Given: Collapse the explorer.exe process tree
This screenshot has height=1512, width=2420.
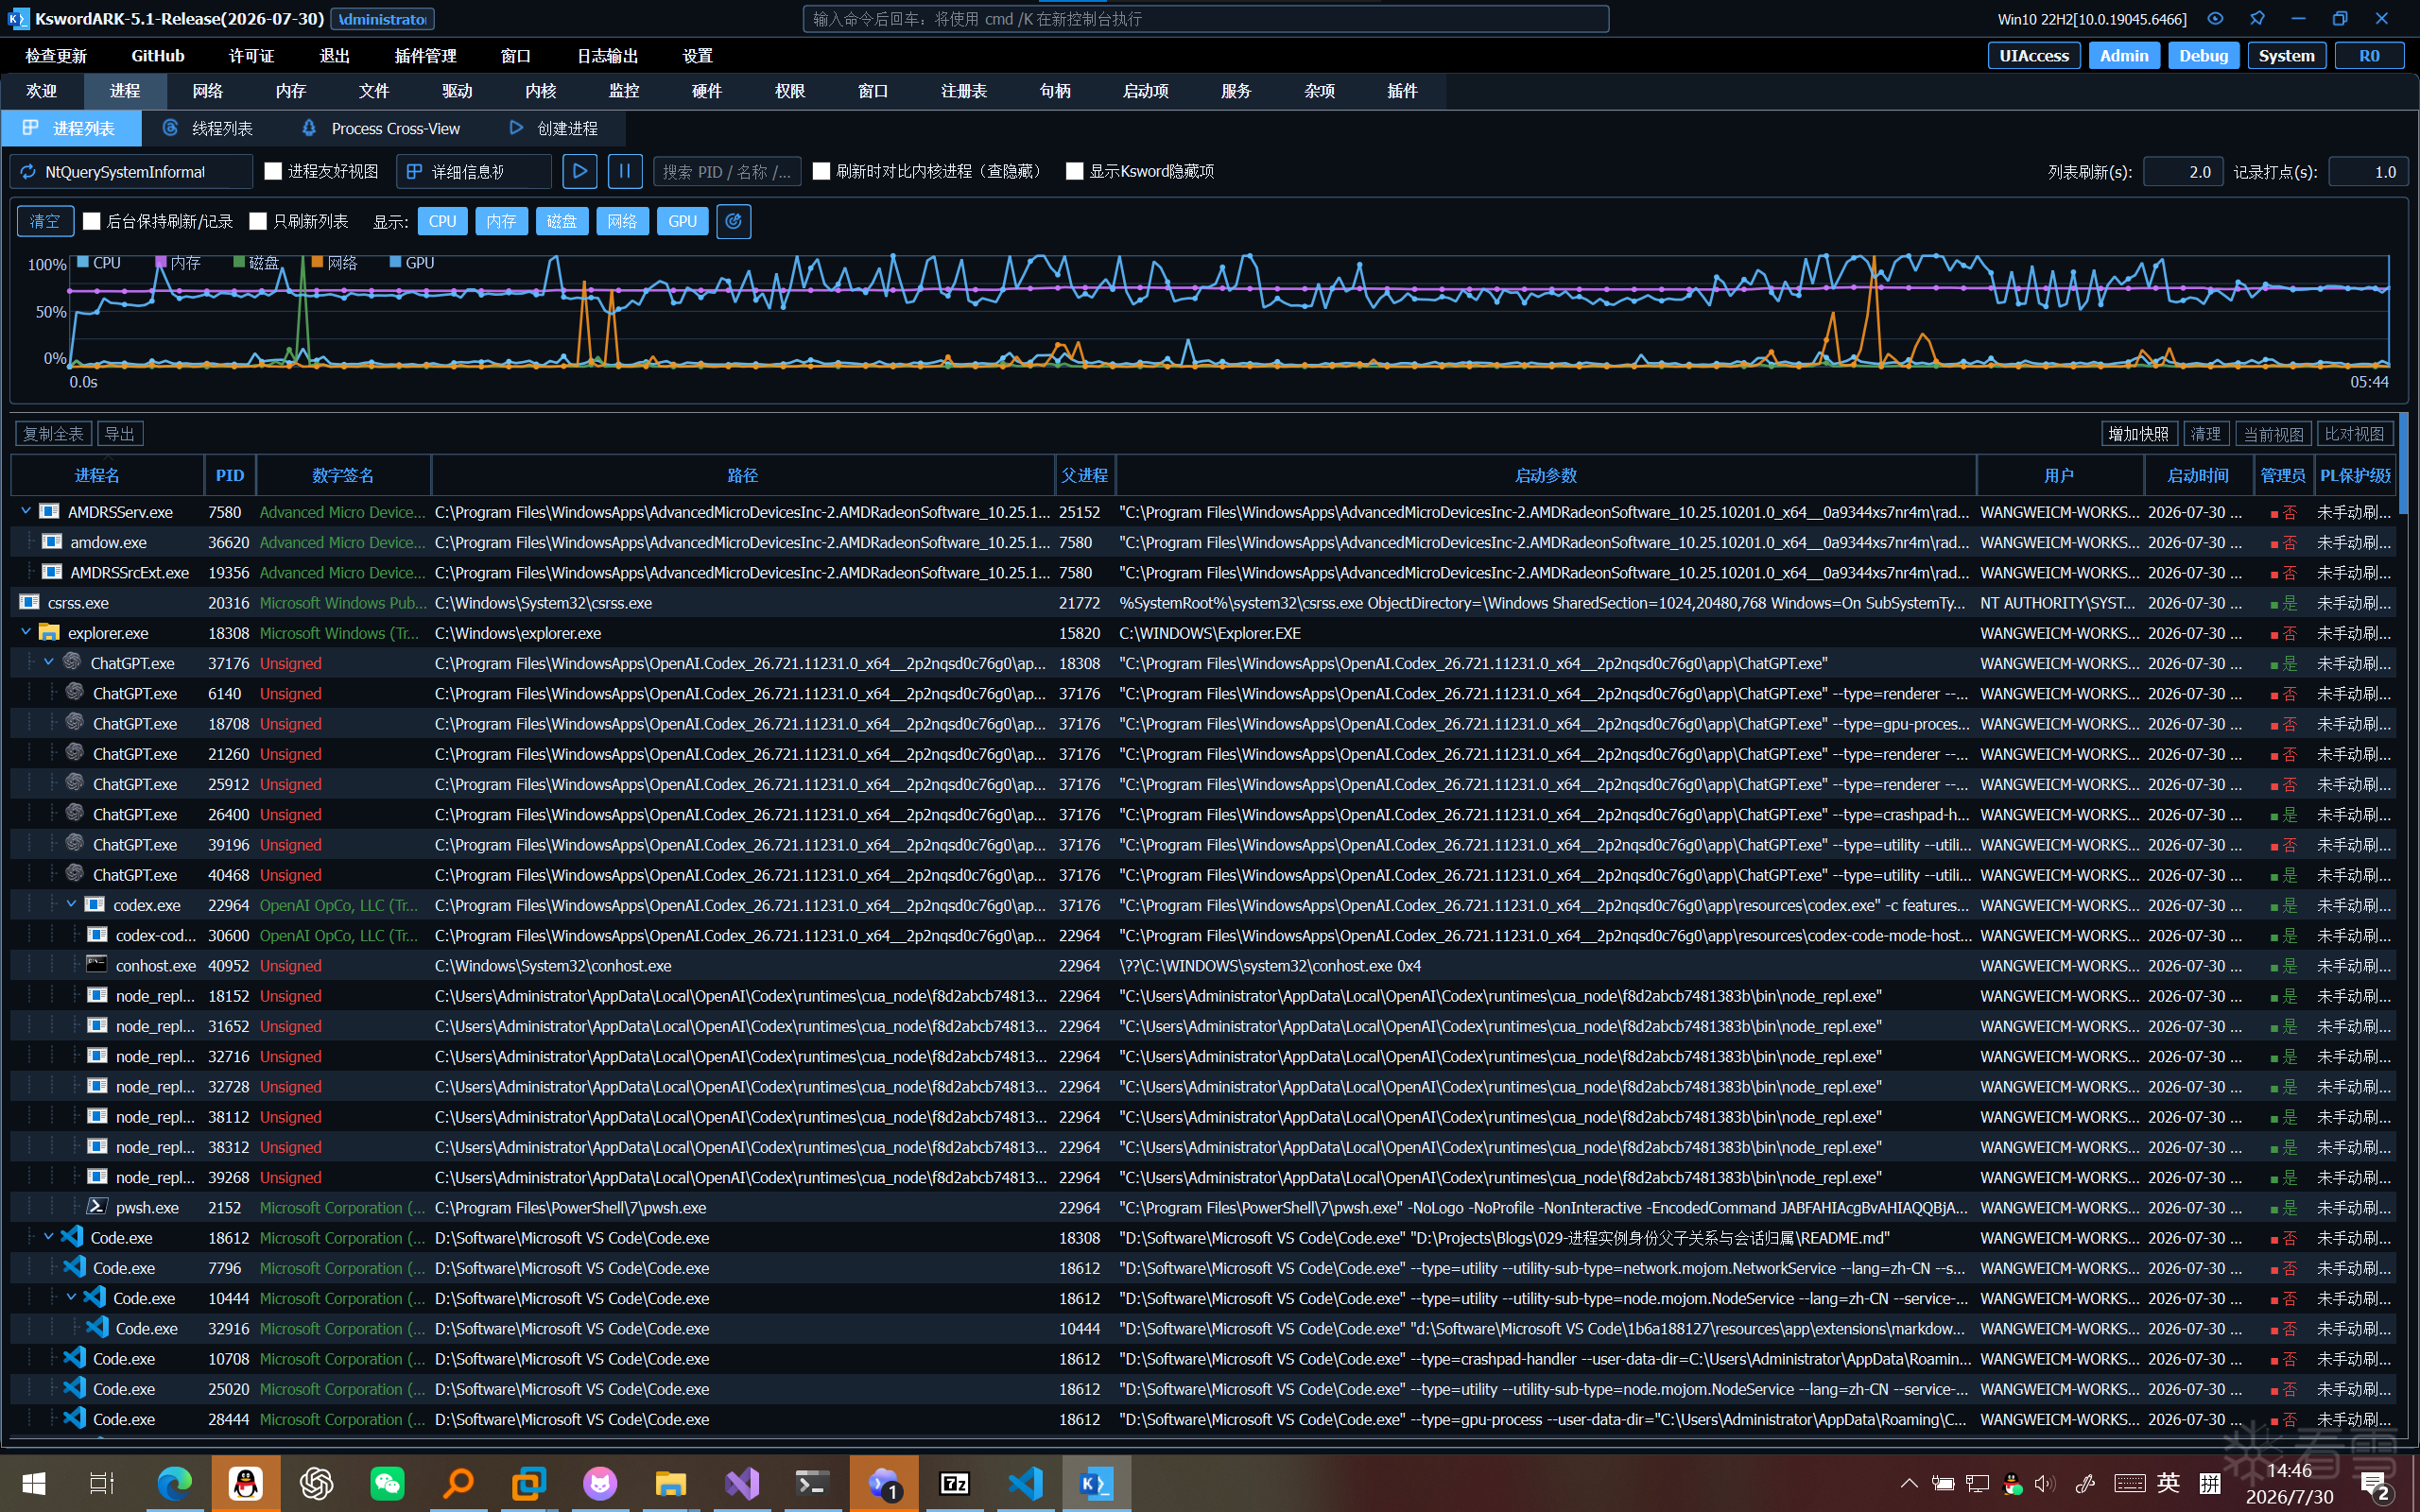Looking at the screenshot, I should coord(26,632).
